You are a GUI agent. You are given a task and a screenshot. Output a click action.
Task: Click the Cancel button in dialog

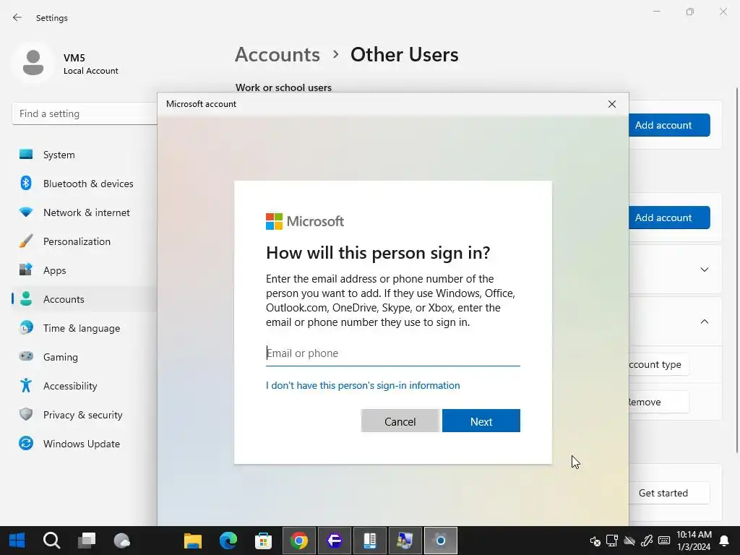(x=400, y=421)
